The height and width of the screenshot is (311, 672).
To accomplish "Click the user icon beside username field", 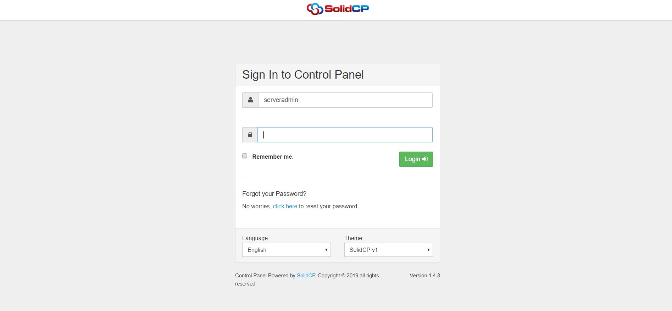I will [250, 100].
